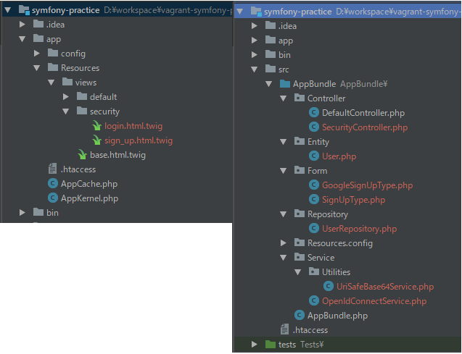Click the Utilities package folder icon
462x354 pixels.
314,271
